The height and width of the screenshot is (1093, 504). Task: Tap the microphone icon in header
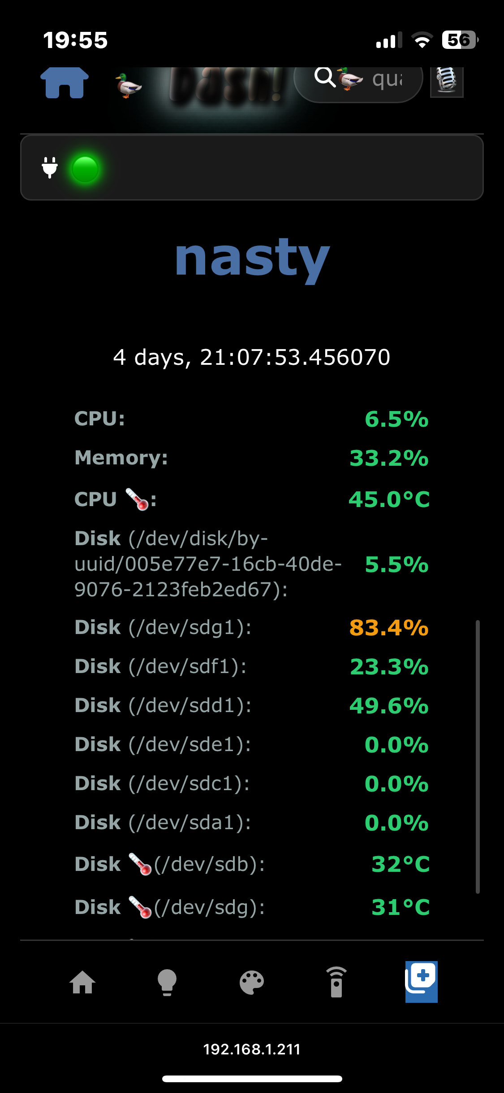click(x=447, y=82)
